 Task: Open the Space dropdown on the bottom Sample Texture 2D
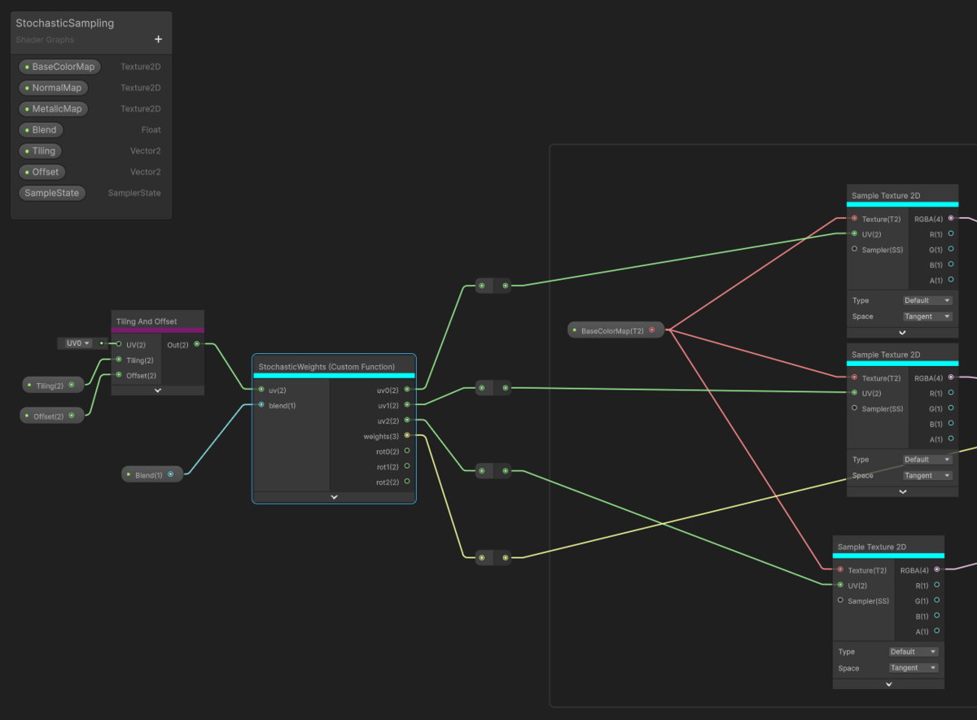[913, 668]
